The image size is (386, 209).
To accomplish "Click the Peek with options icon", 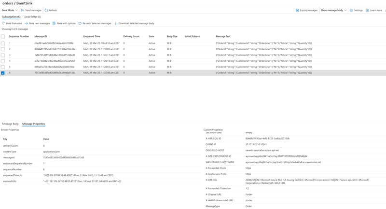I will coord(54,23).
